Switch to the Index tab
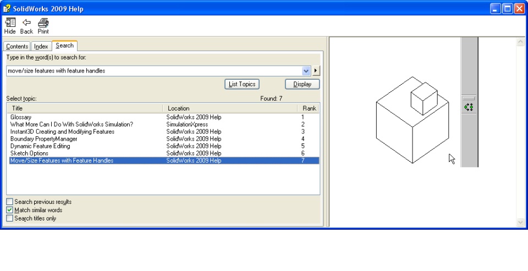Screen dimensions: 528x271 41,47
